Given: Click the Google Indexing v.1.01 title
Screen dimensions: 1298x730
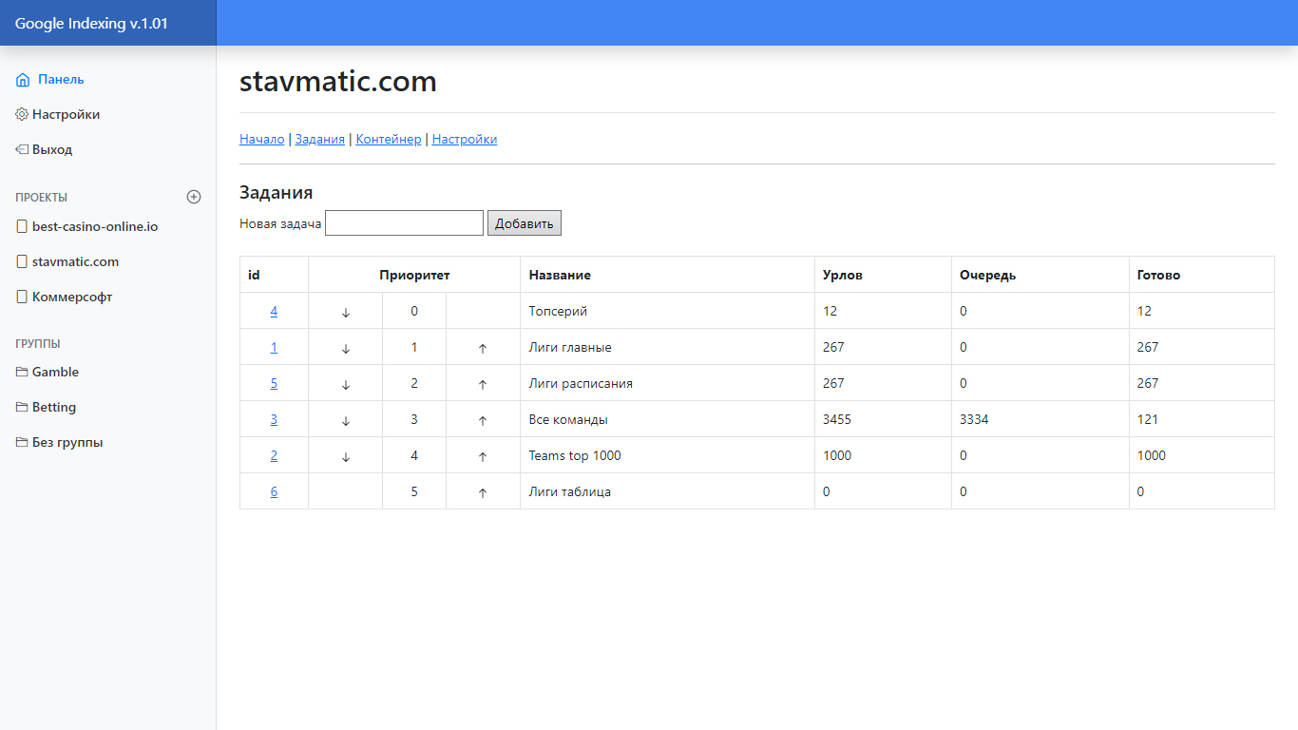Looking at the screenshot, I should click(91, 24).
